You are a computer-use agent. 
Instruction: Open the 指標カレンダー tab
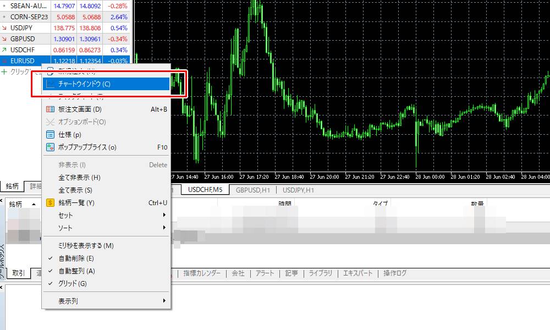201,273
